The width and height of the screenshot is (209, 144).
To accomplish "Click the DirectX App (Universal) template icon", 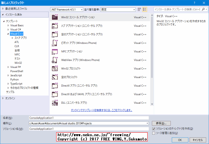I will [55, 85].
